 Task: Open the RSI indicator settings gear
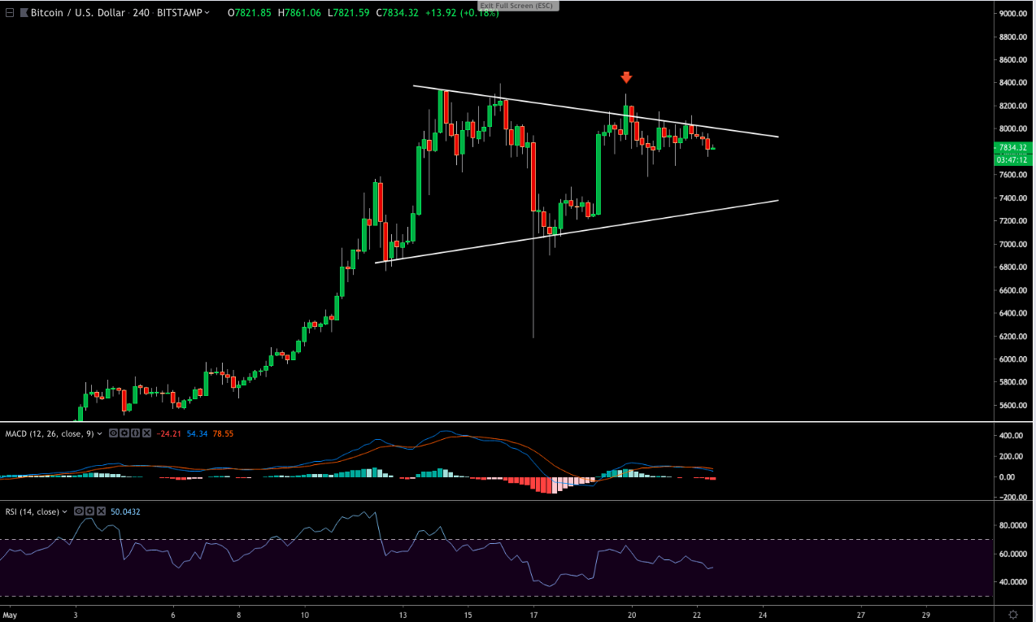point(90,511)
